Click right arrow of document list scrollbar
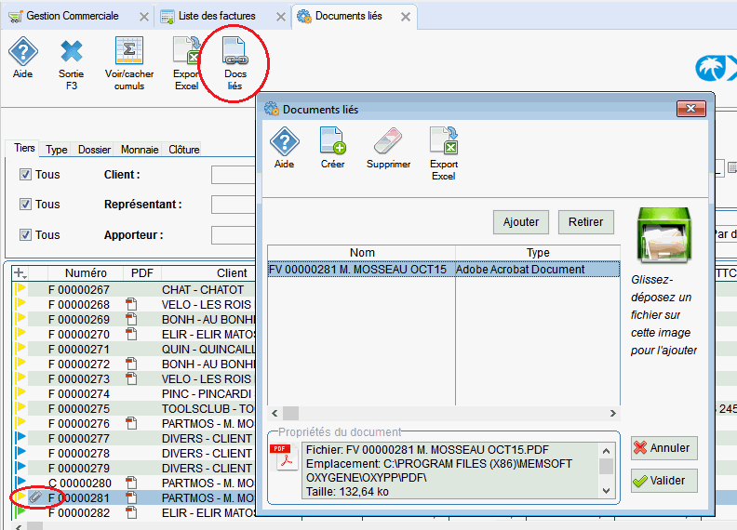The height and width of the screenshot is (530, 737). click(613, 413)
